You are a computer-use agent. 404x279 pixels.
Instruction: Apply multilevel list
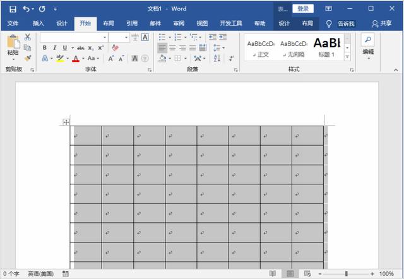193,37
